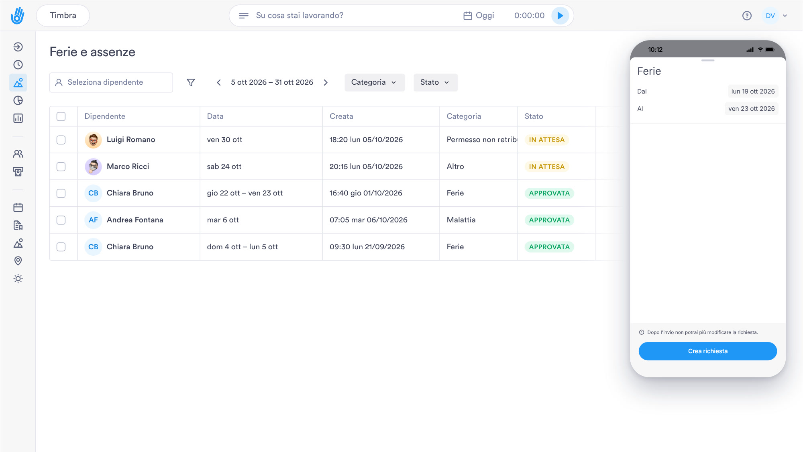Expand the Stato filter dropdown
This screenshot has height=452, width=803.
pos(435,82)
